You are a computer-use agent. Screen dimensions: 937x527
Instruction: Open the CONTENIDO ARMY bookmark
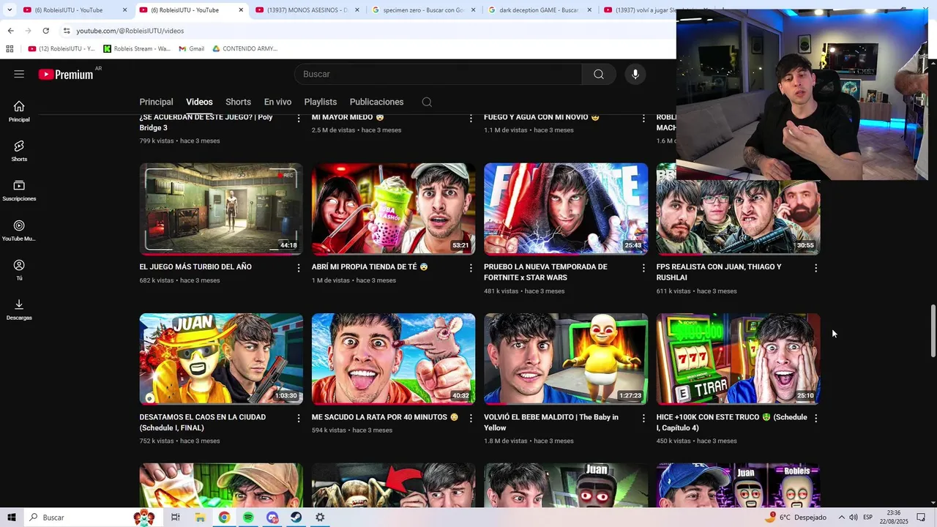[x=245, y=48]
